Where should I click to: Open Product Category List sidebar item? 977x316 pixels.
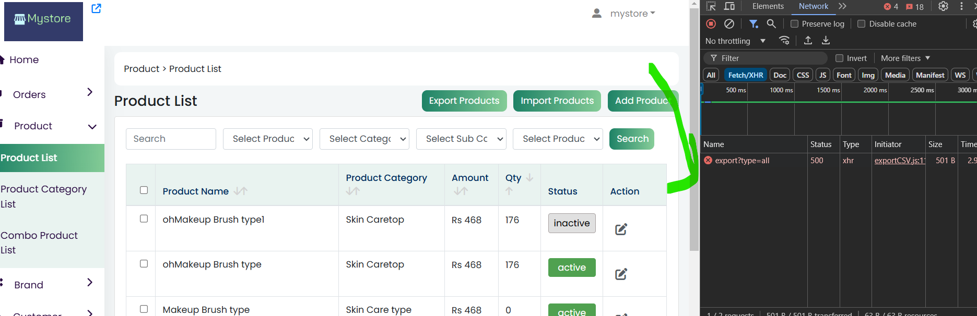pos(44,197)
